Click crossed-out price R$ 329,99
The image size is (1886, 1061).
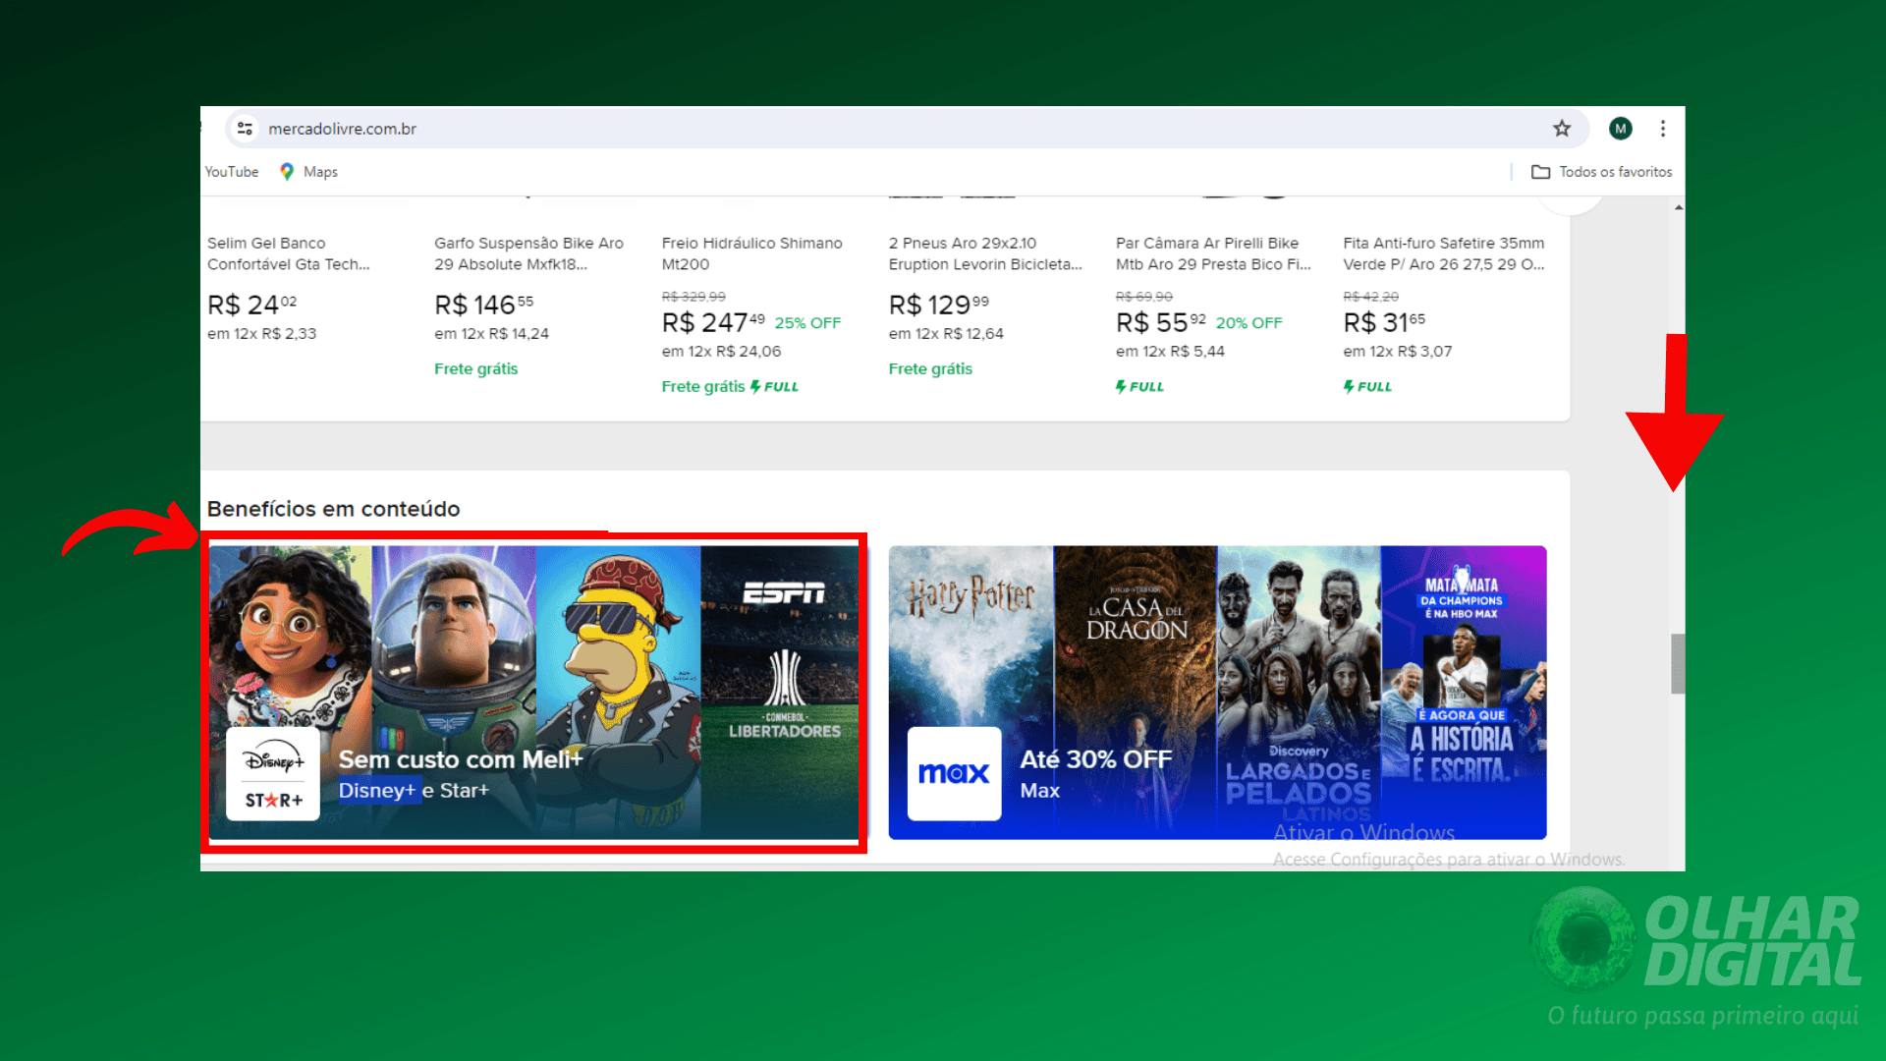693,297
